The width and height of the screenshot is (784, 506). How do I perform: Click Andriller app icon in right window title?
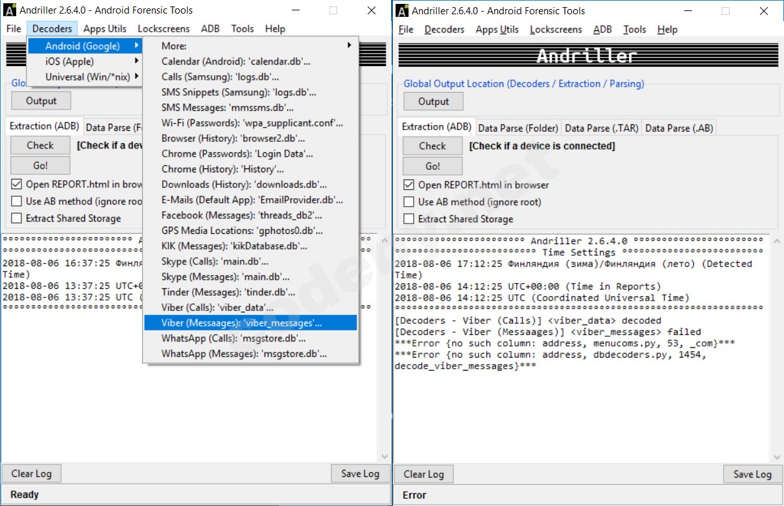pyautogui.click(x=402, y=10)
